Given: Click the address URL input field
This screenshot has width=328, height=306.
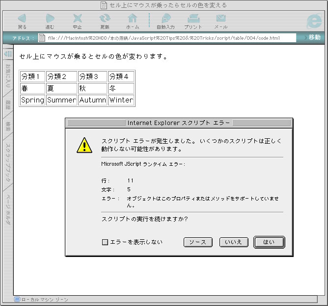Looking at the screenshot, I should (x=167, y=38).
